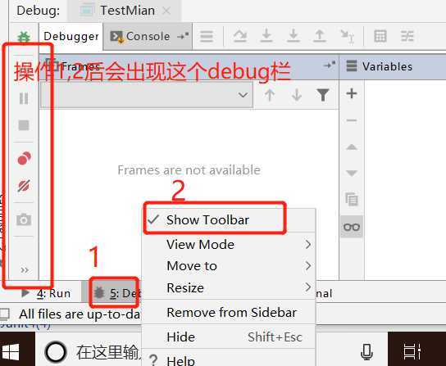
Task: Switch to the Console tab
Action: [148, 36]
